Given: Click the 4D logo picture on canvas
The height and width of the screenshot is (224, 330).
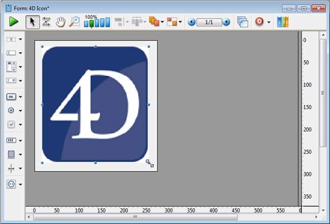Looking at the screenshot, I should (95, 104).
